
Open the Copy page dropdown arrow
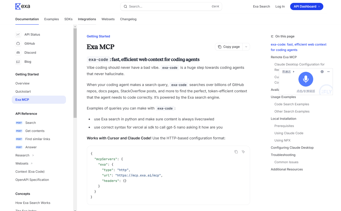coord(246,47)
